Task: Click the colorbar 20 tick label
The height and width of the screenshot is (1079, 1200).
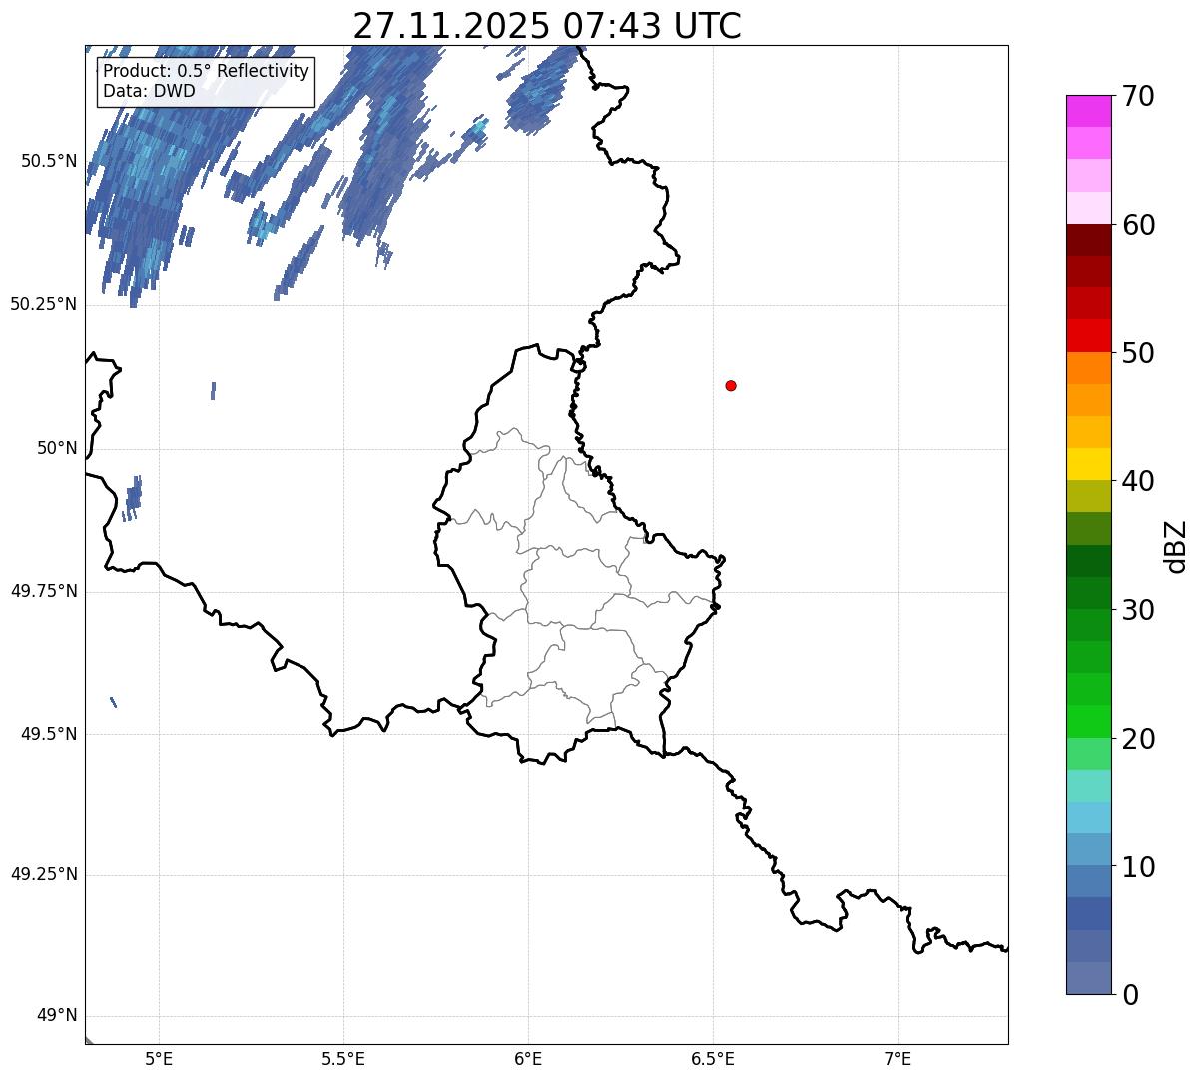Action: coord(1138,739)
